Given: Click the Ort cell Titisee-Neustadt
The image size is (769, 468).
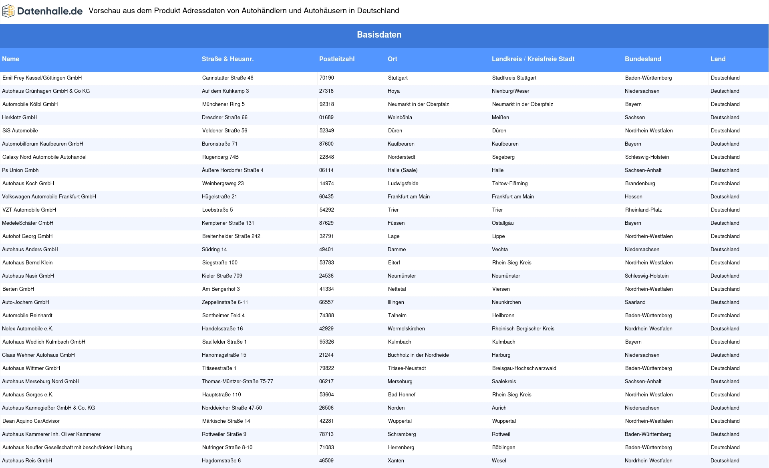Looking at the screenshot, I should [x=407, y=368].
